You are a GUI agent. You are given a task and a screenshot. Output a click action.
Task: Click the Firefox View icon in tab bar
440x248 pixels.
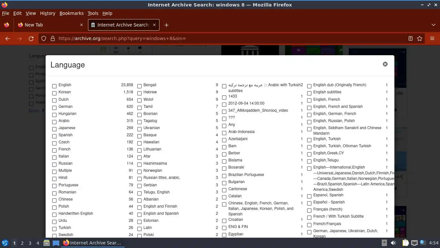(6, 25)
